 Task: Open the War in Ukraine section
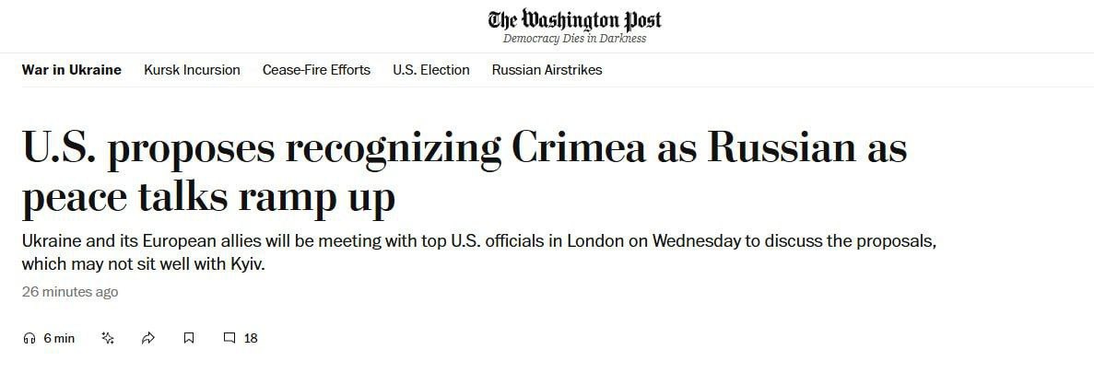point(72,70)
